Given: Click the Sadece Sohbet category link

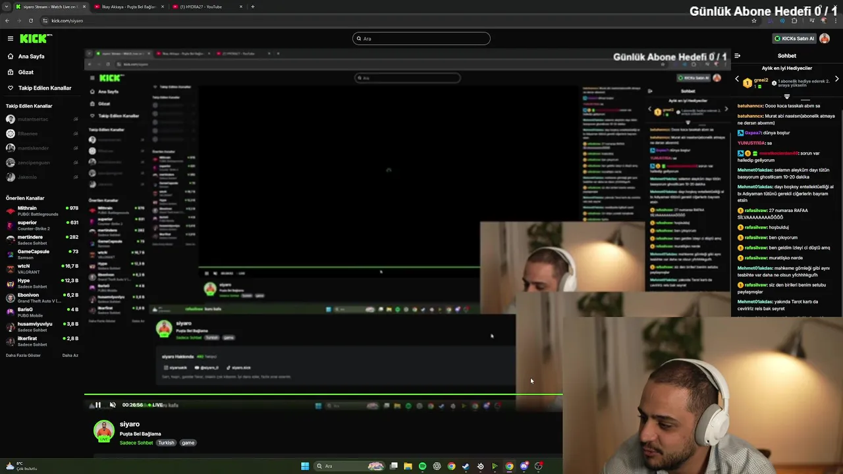Looking at the screenshot, I should click(136, 443).
